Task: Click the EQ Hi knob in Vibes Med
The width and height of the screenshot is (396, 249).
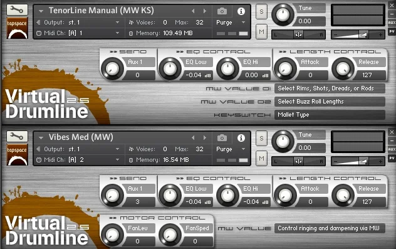Action: click(227, 195)
